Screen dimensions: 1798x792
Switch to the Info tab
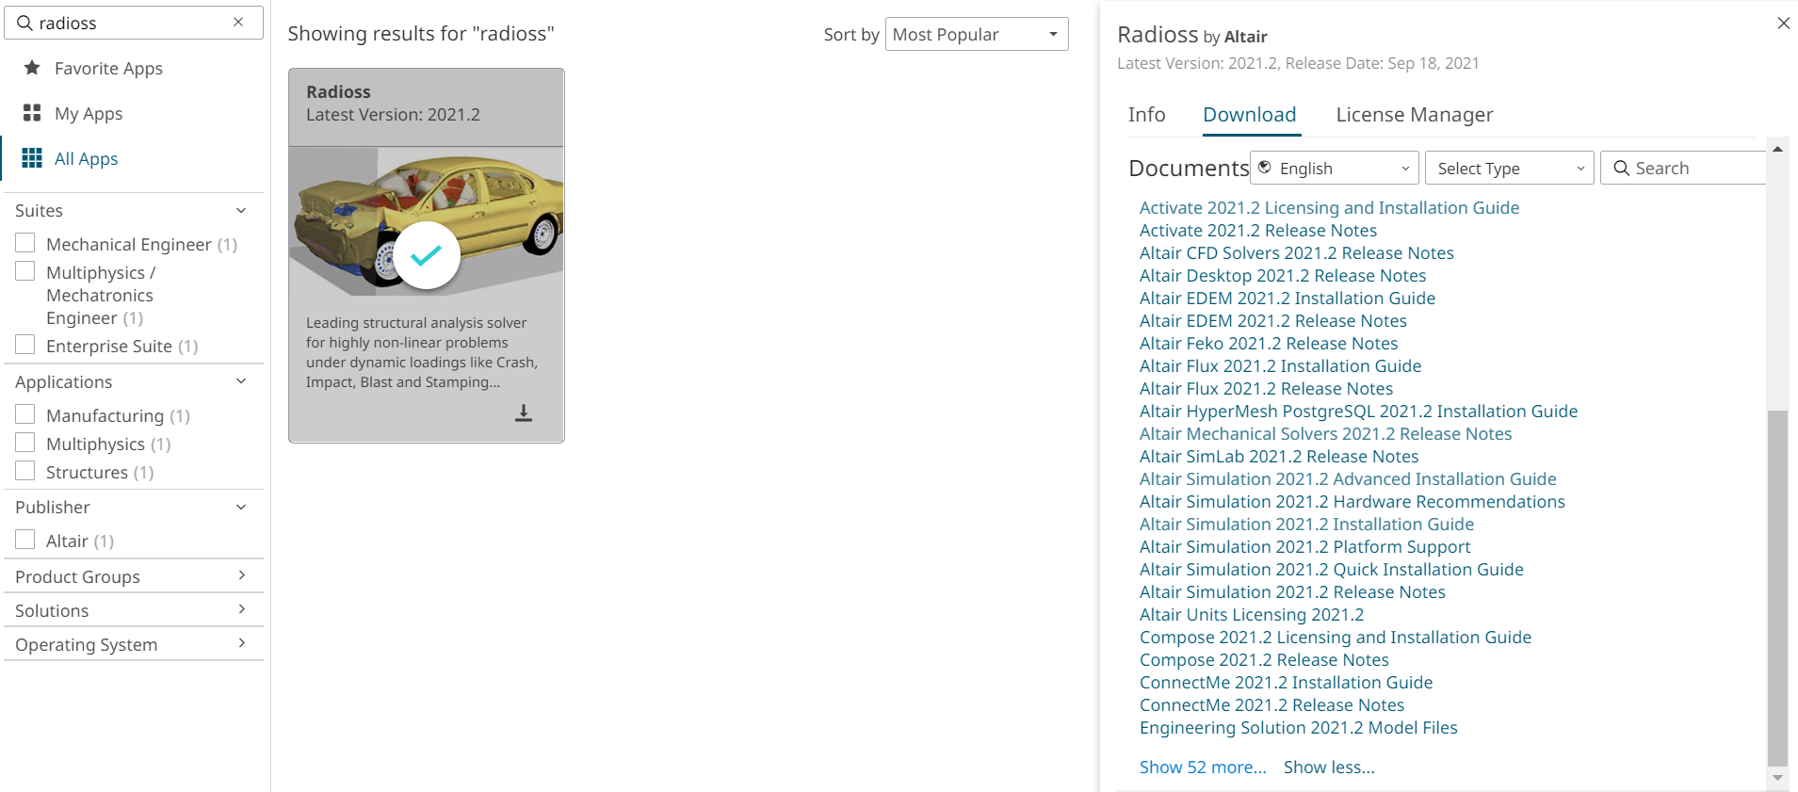click(1146, 115)
